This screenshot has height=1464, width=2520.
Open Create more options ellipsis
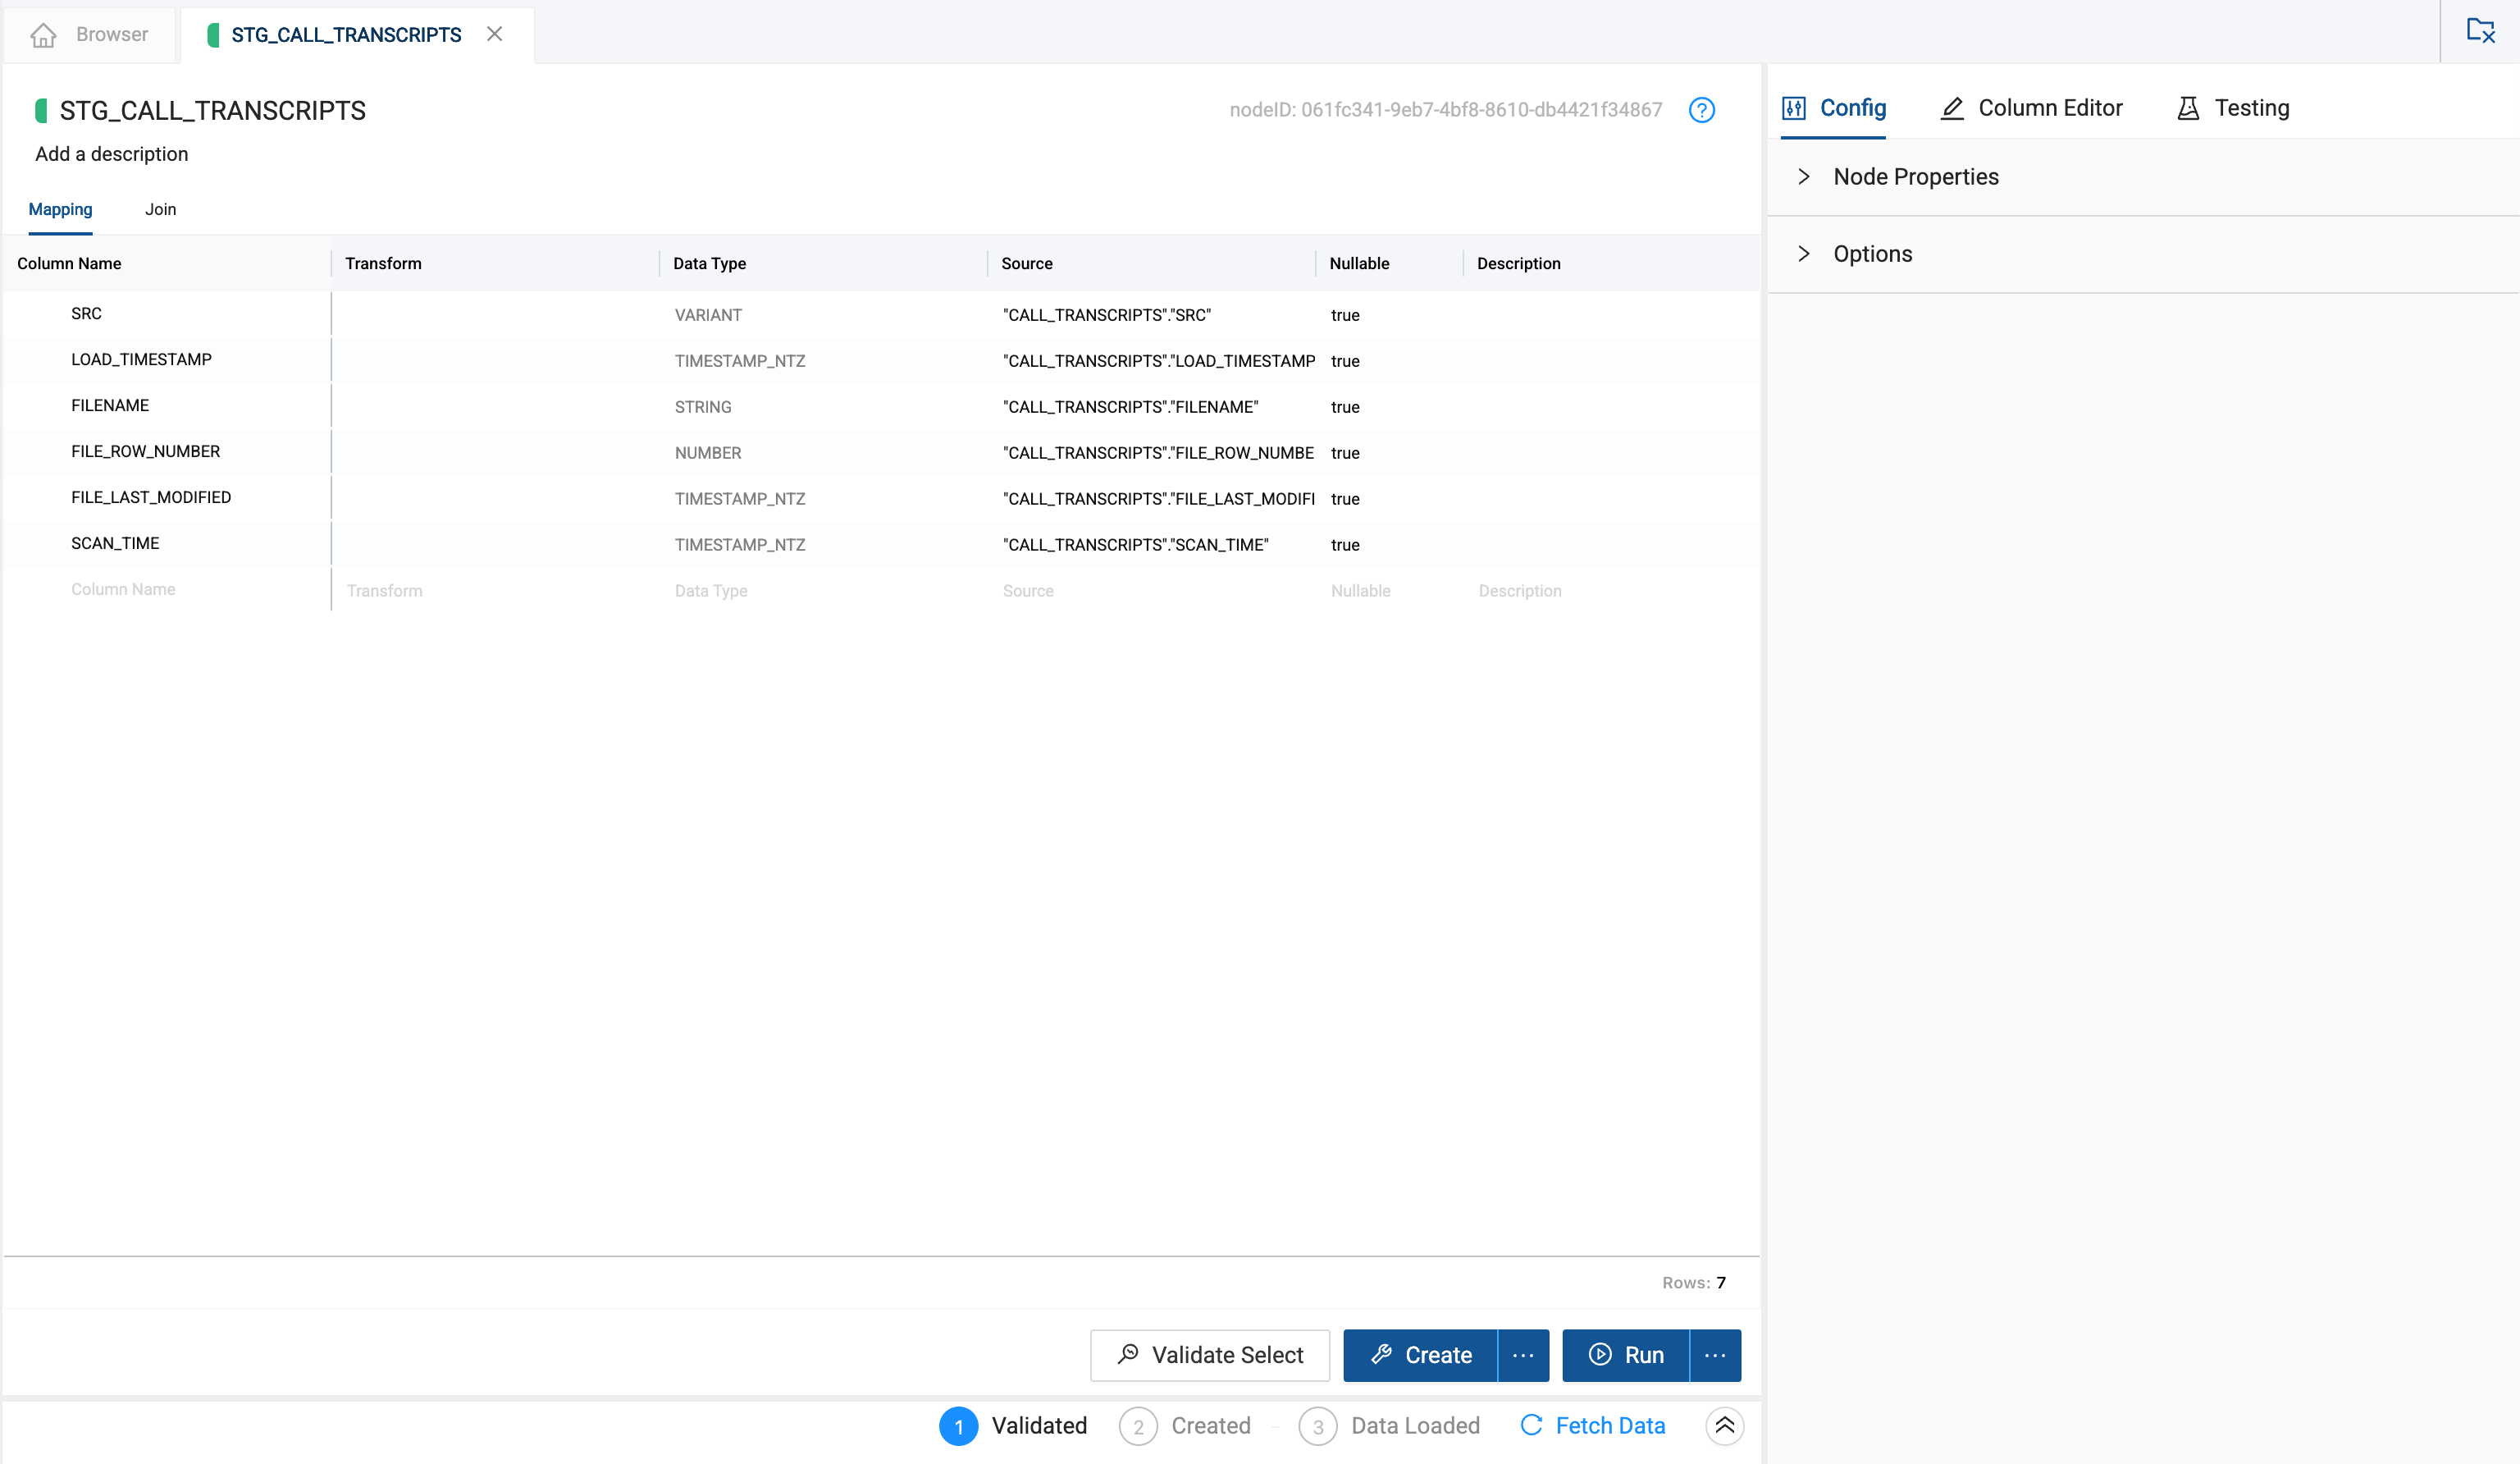tap(1523, 1355)
